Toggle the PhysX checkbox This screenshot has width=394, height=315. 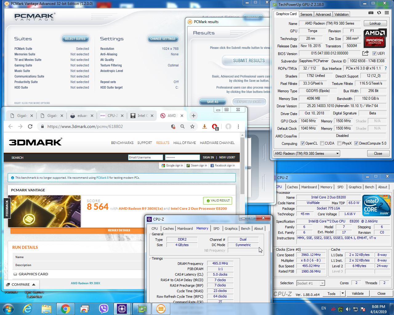pos(339,143)
